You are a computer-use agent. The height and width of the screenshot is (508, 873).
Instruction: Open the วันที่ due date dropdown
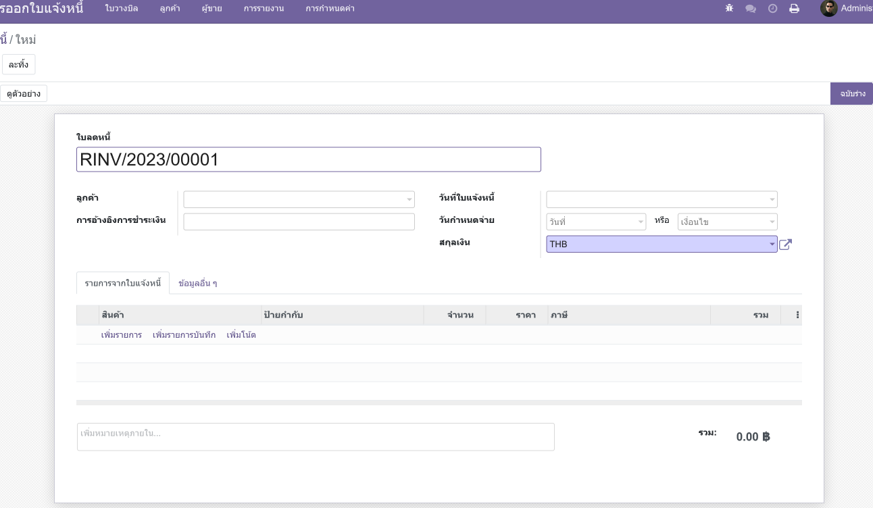[x=596, y=222]
